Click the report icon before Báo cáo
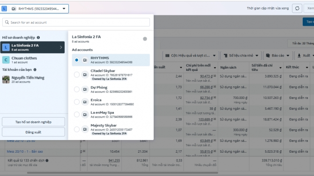The width and height of the screenshot is (314, 176). coord(268,56)
